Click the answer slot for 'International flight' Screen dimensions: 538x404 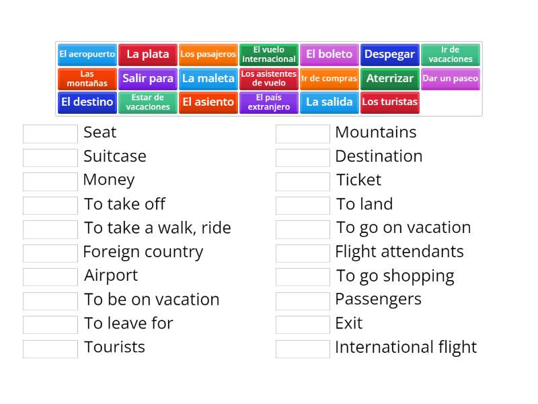[303, 347]
